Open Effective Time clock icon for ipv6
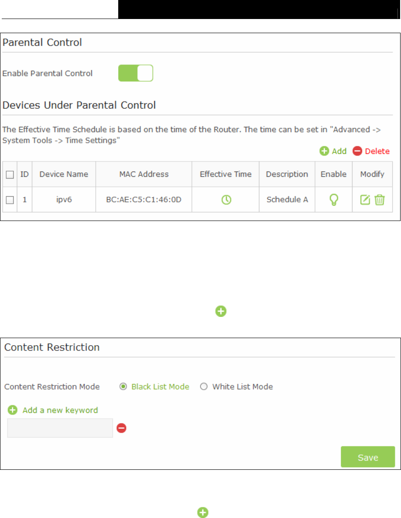The width and height of the screenshot is (401, 518). (226, 199)
